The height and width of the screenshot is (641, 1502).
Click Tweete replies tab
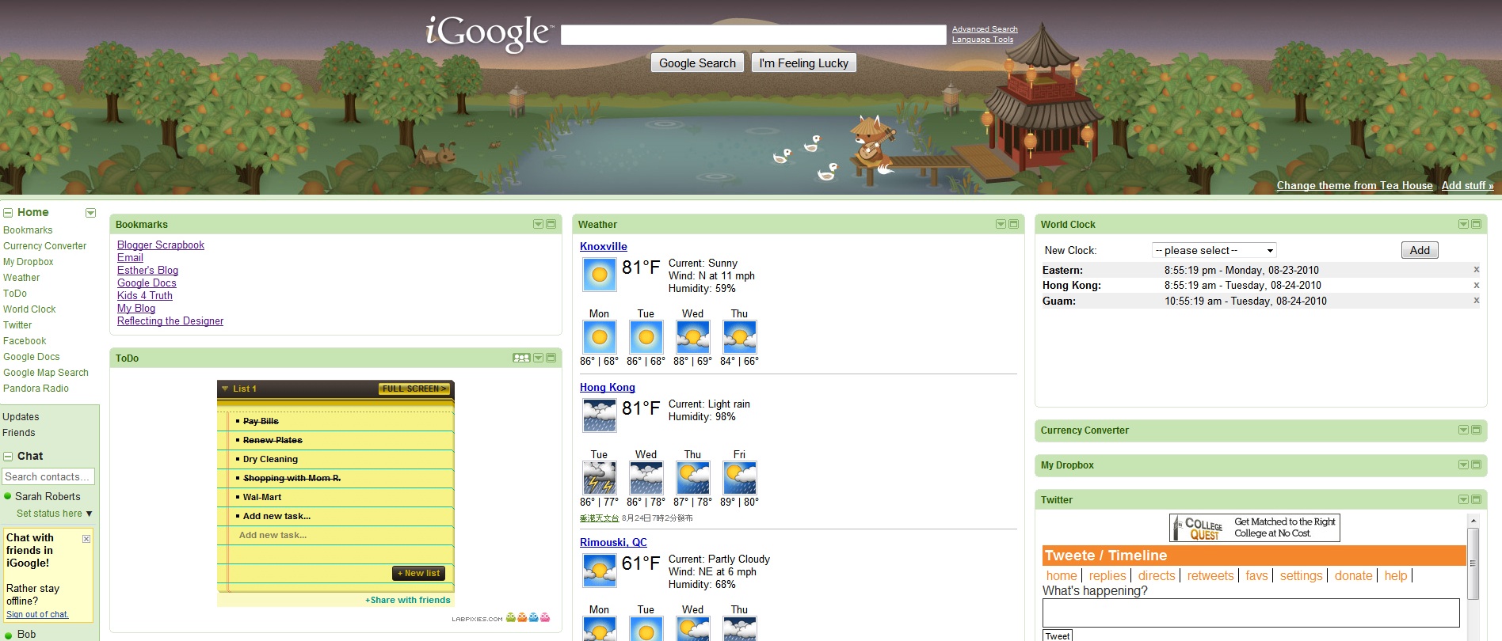point(1107,576)
